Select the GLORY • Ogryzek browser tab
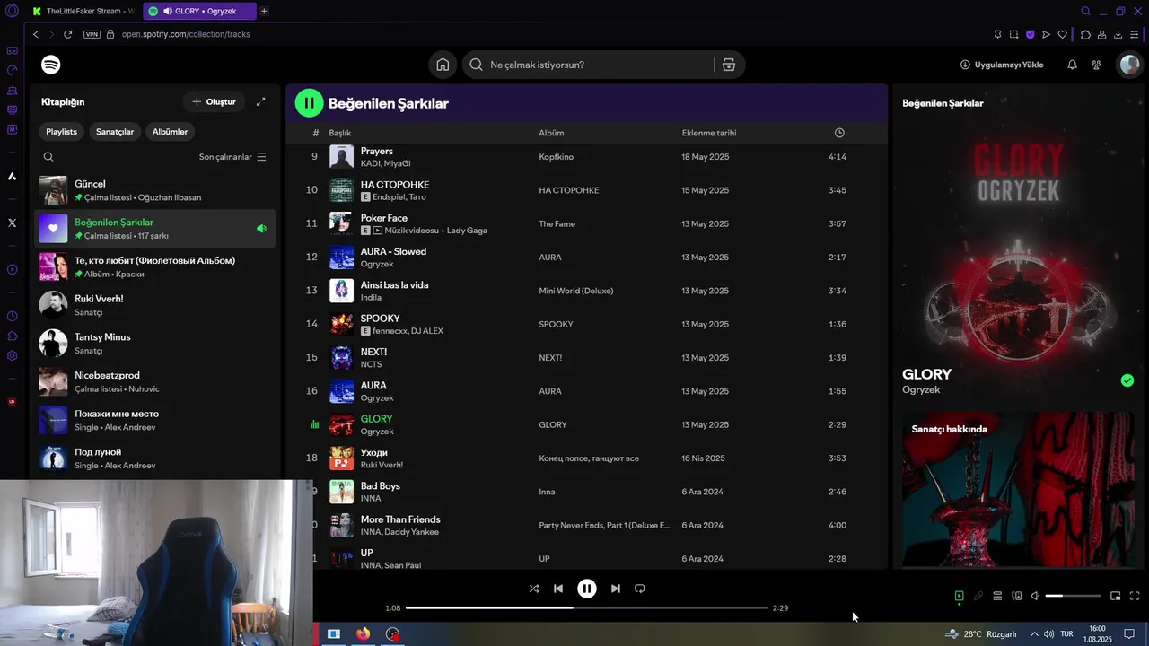This screenshot has height=646, width=1149. (x=199, y=12)
